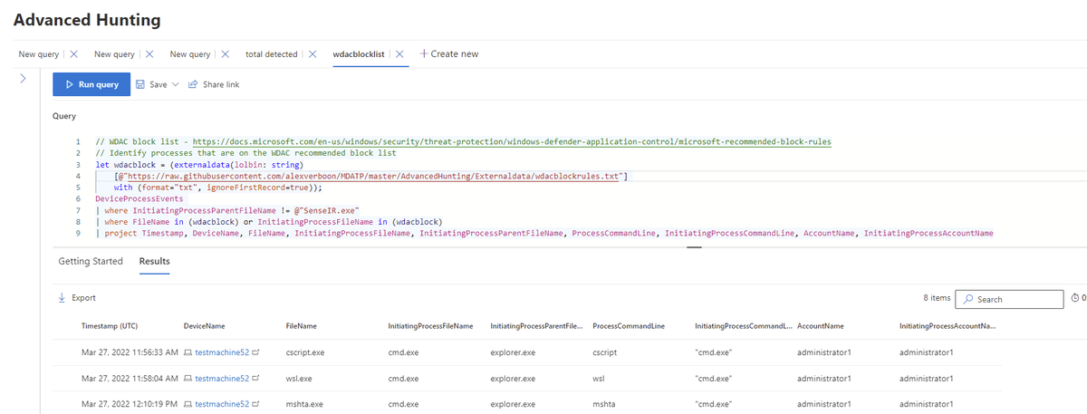The image size is (1087, 414).
Task: Switch to the third New query tab
Action: [x=190, y=54]
